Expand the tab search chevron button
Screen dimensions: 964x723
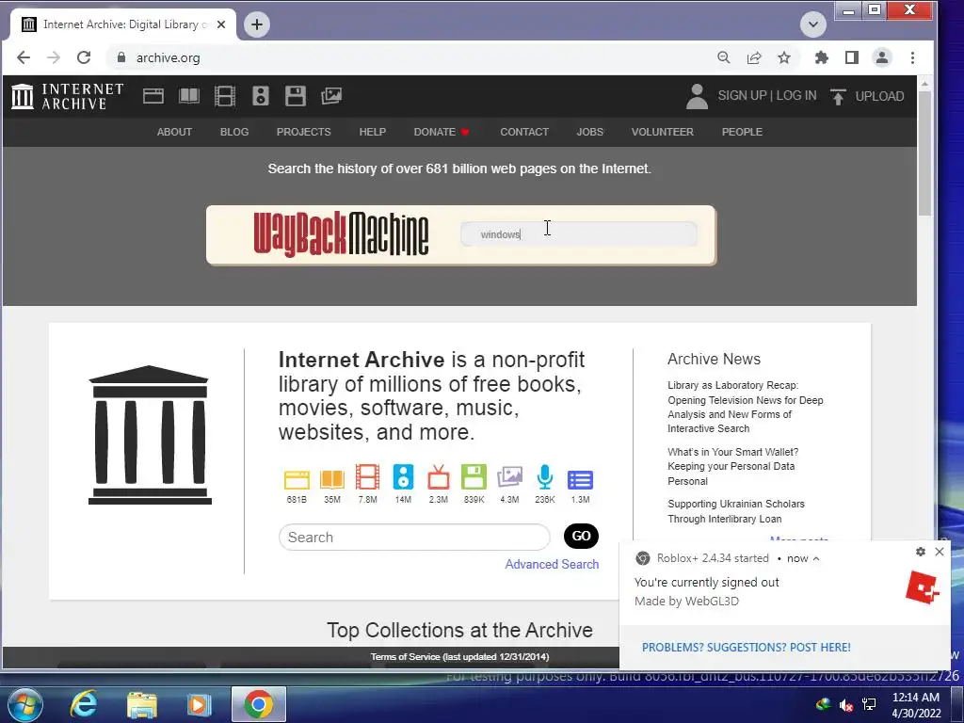[x=812, y=24]
